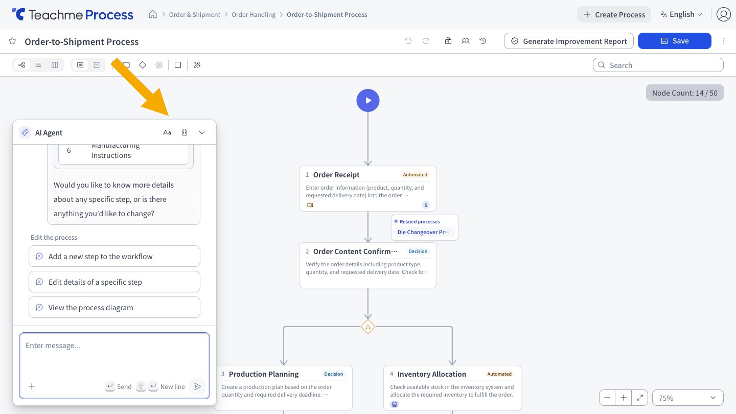The height and width of the screenshot is (414, 736).
Task: View version history clock icon
Action: [483, 41]
